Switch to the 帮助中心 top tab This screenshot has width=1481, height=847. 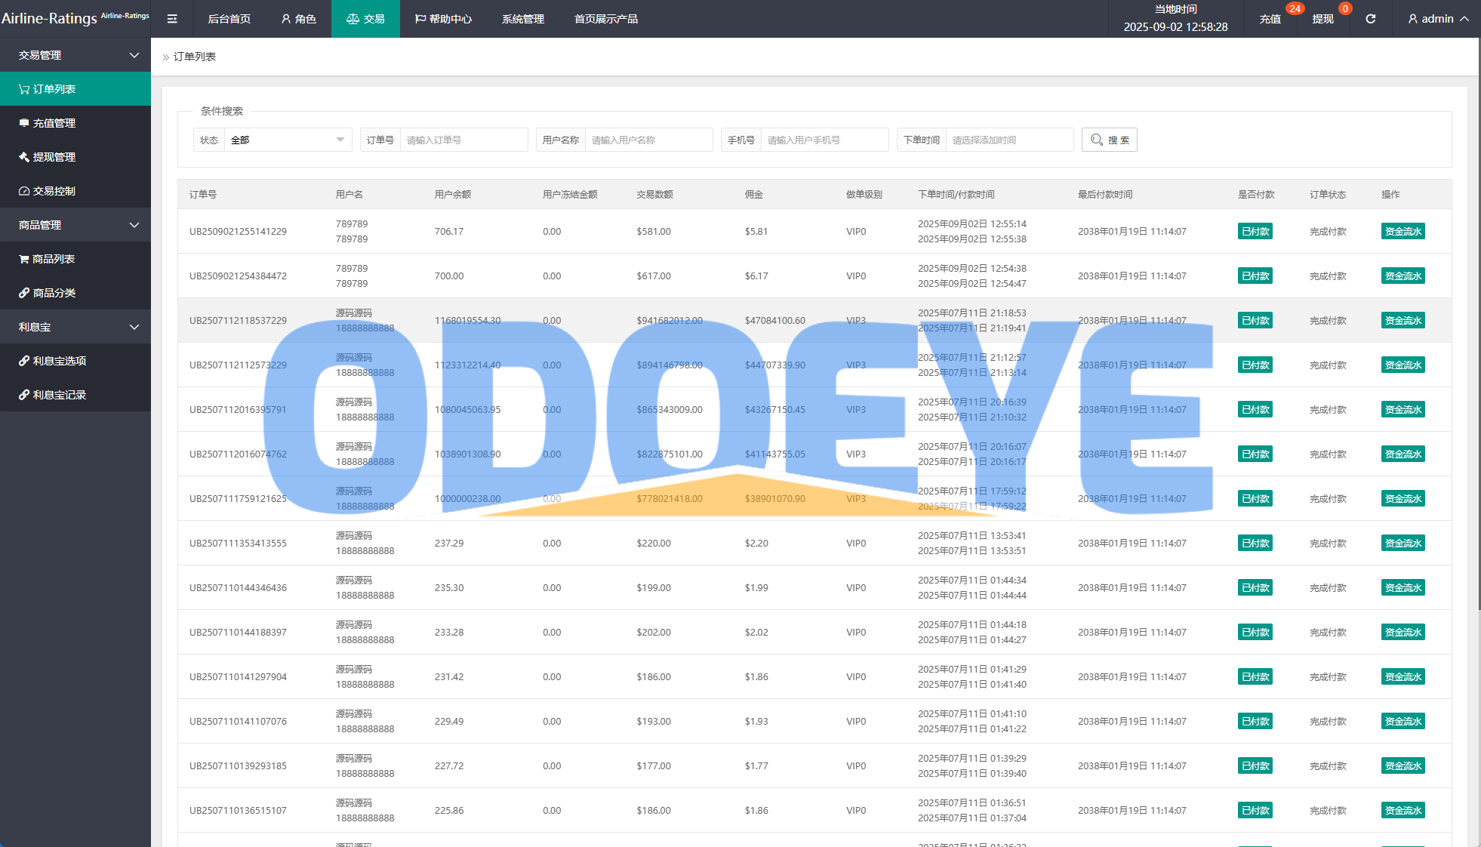pos(443,19)
